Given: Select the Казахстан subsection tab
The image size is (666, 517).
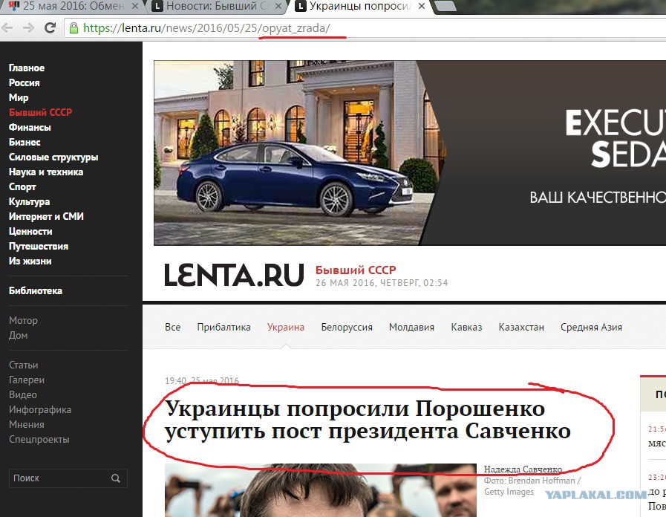Looking at the screenshot, I should pos(521,327).
